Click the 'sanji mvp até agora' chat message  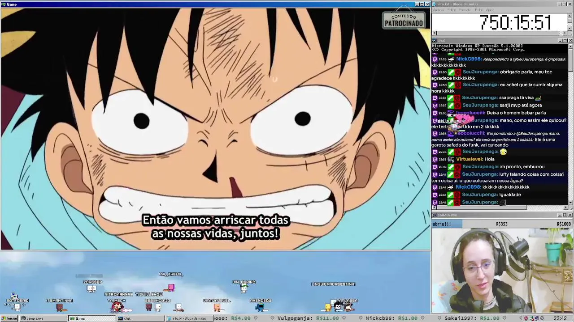(521, 106)
